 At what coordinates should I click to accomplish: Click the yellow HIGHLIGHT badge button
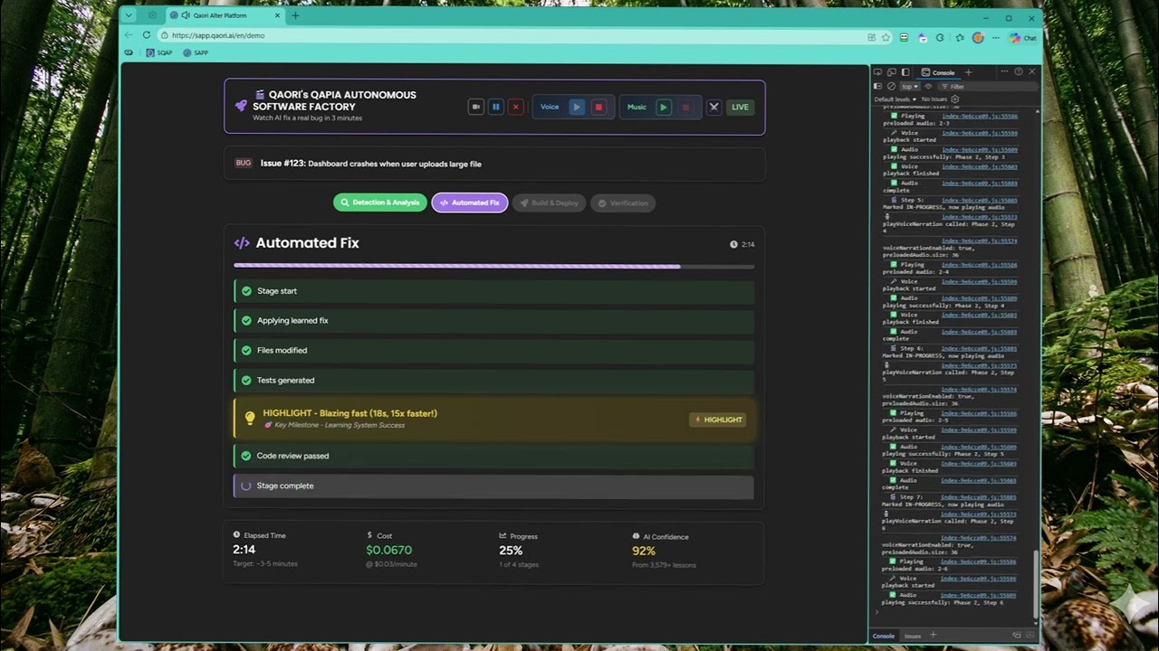tap(718, 420)
